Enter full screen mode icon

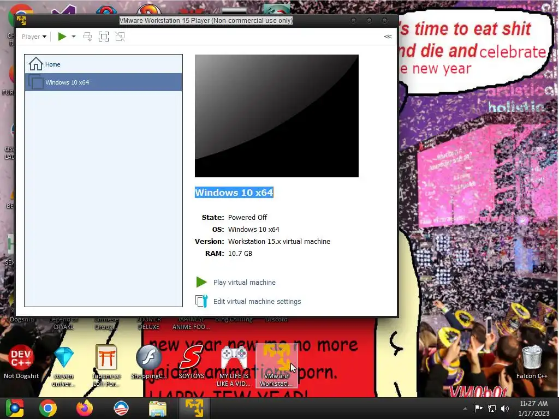104,37
